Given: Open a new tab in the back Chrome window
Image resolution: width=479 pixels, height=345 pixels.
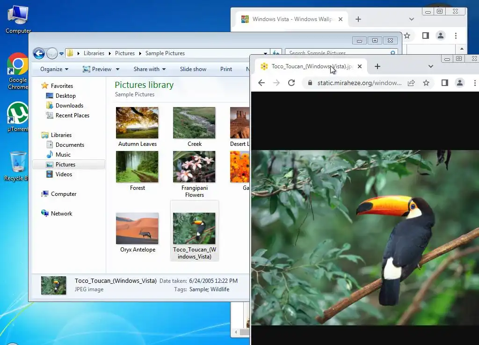Looking at the screenshot, I should pos(358,19).
